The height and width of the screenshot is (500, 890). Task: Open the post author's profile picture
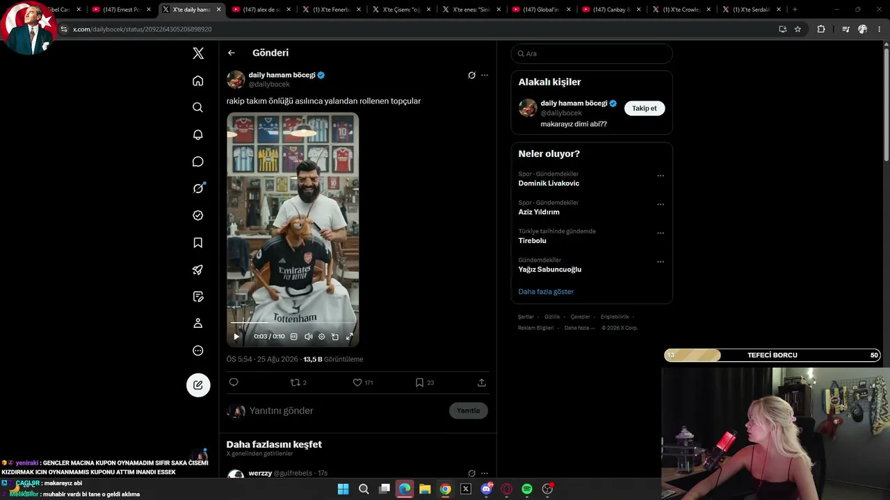point(236,79)
